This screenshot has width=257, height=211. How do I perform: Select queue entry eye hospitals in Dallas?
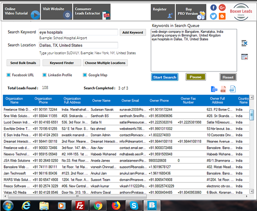click(180, 39)
